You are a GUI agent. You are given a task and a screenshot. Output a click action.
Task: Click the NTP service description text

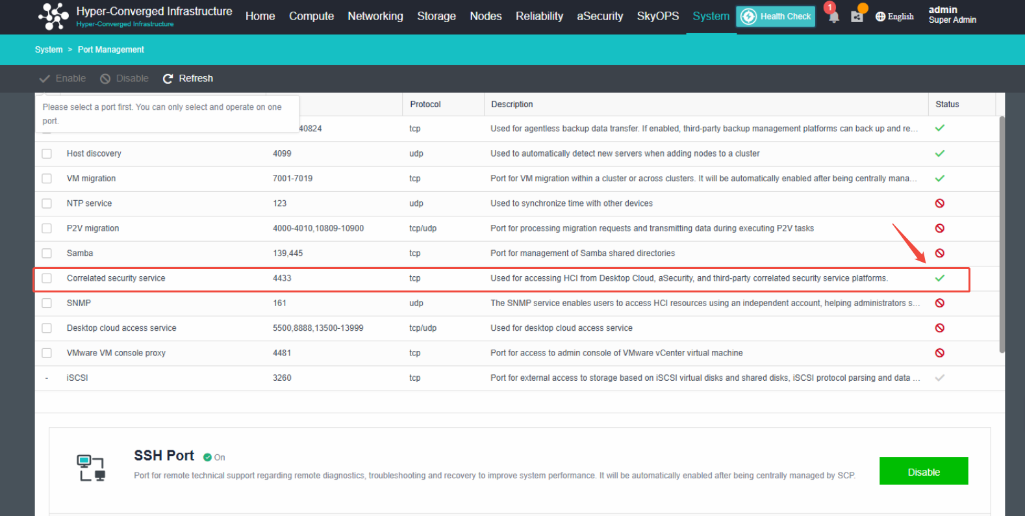(572, 203)
